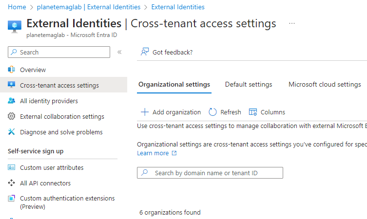Click the Self-service sign up section heading
Image resolution: width=367 pixels, height=219 pixels.
pyautogui.click(x=36, y=151)
